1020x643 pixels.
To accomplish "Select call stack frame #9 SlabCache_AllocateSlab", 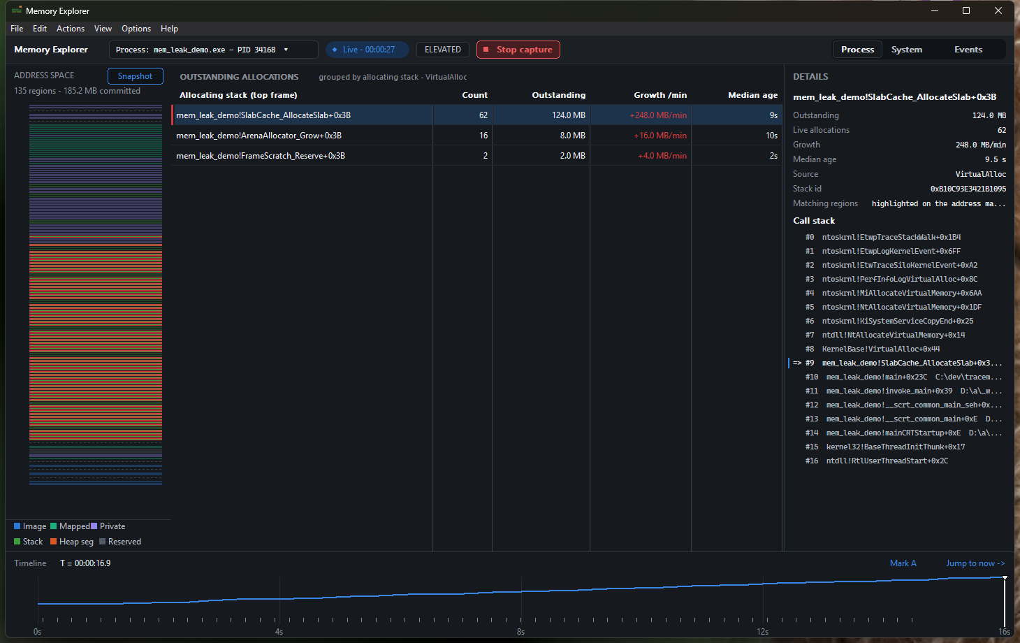I will click(x=898, y=363).
